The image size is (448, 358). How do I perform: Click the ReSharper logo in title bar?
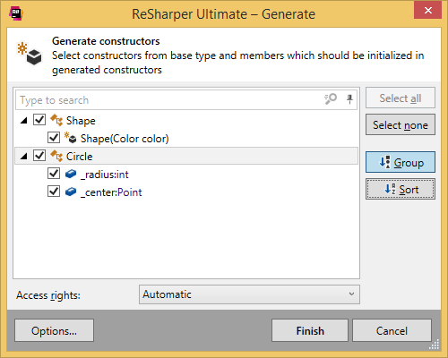point(16,13)
